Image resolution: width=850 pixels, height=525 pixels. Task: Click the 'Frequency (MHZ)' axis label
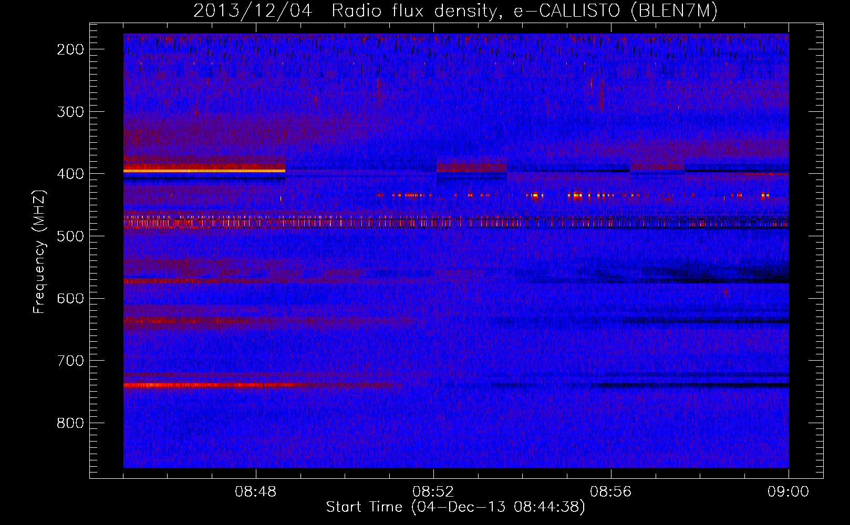pyautogui.click(x=40, y=251)
